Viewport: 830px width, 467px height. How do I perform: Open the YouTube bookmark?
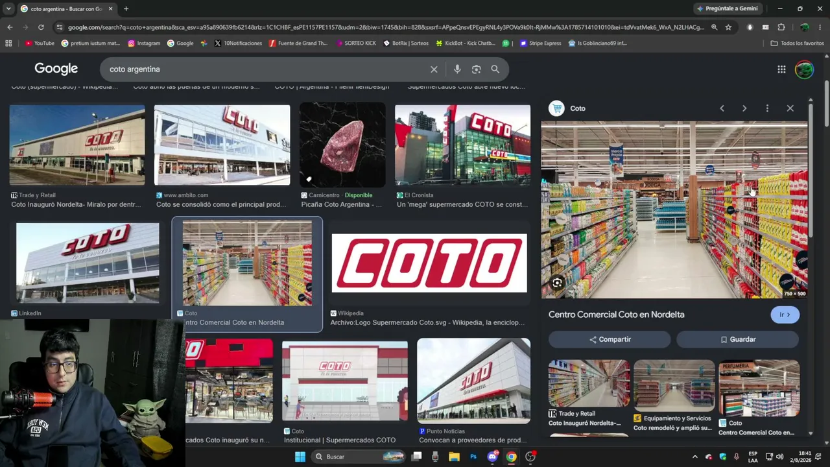click(x=40, y=43)
